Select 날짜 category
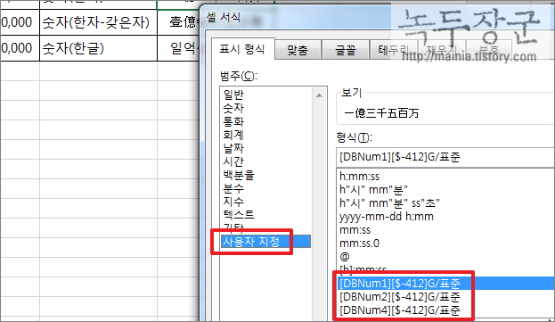This screenshot has height=322, width=555. pos(233,148)
